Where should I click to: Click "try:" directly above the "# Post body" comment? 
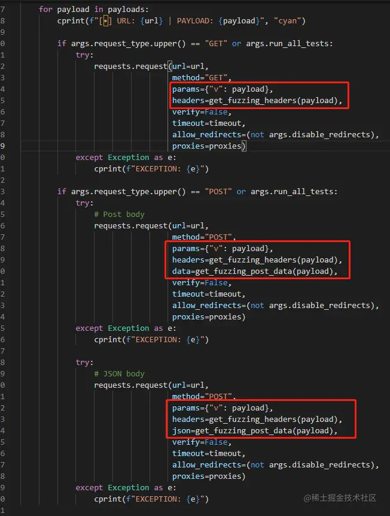(x=84, y=203)
